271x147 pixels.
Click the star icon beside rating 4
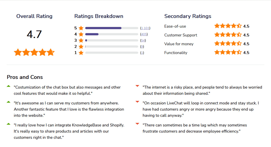[81, 34]
